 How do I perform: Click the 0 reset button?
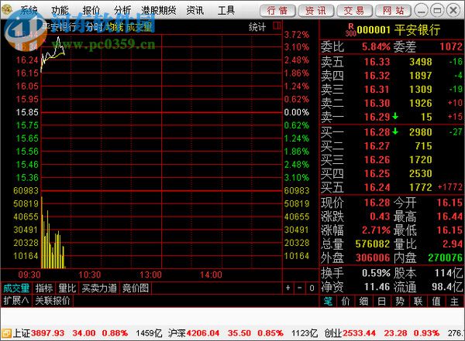(x=312, y=288)
